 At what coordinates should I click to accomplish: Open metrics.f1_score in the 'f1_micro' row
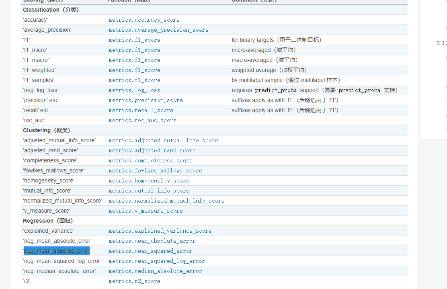(x=134, y=50)
